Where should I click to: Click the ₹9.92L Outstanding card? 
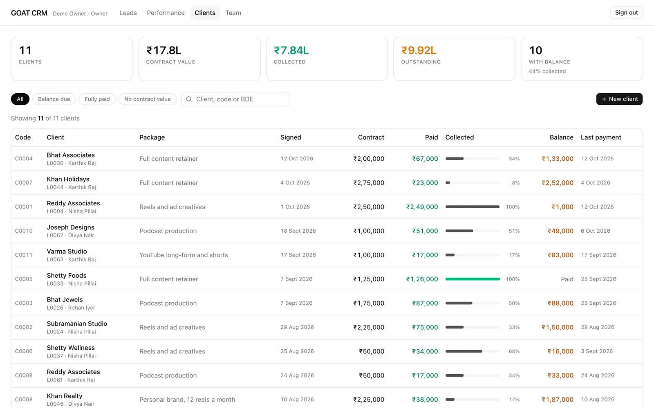click(454, 59)
